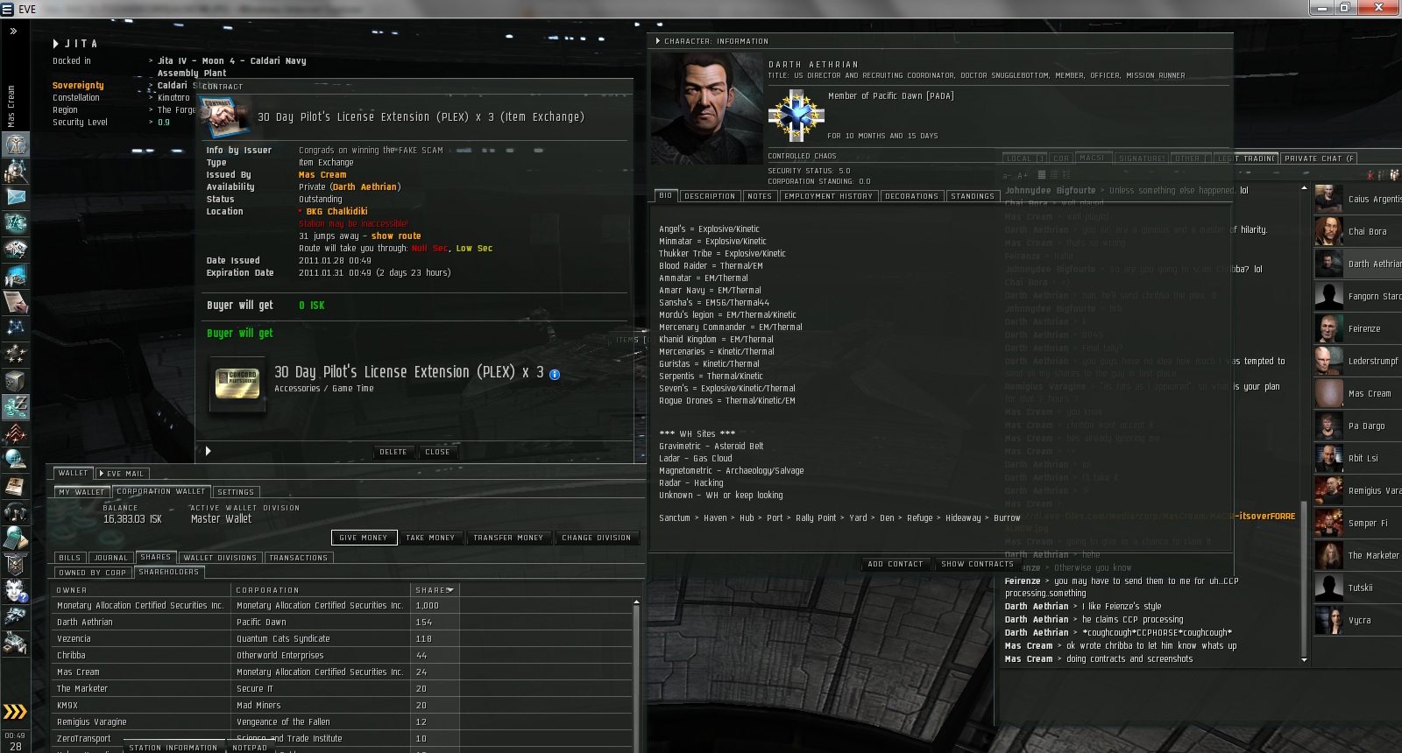1402x753 pixels.
Task: Open the BKG Chalkidiki location link
Action: (336, 212)
